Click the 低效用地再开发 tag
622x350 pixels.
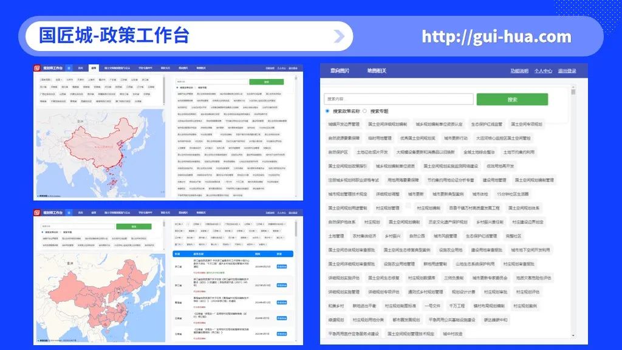501,166
